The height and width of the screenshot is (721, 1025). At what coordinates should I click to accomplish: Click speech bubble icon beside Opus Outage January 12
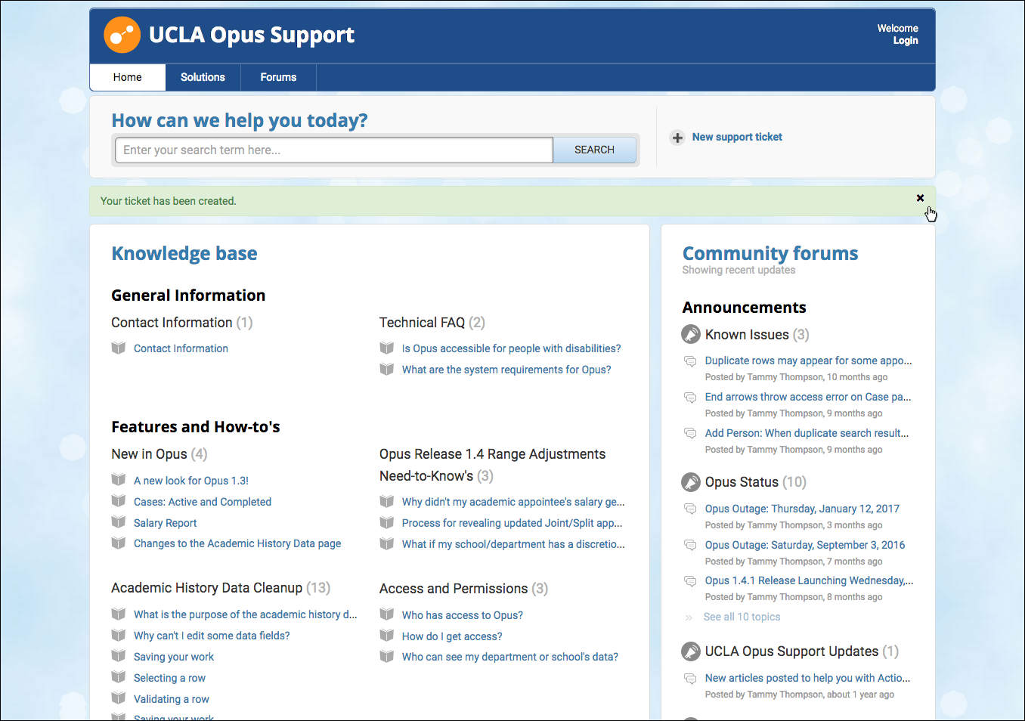pyautogui.click(x=690, y=509)
